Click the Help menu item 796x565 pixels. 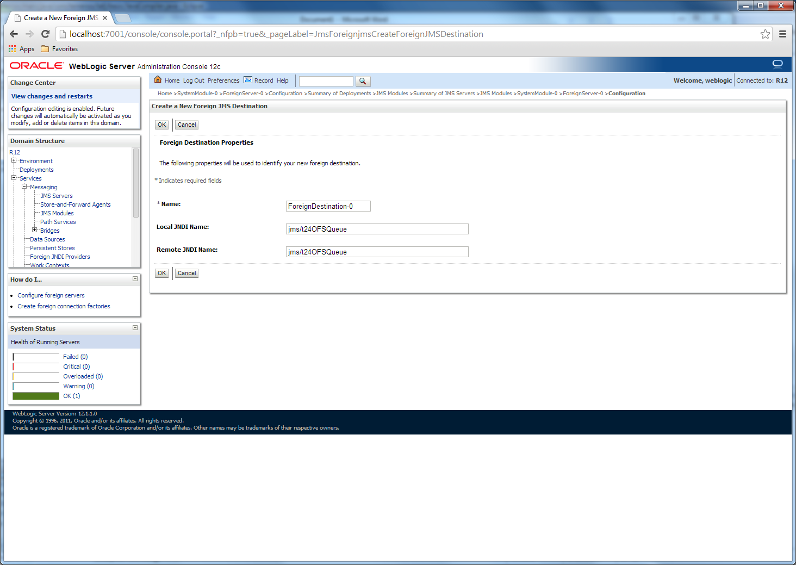(283, 80)
